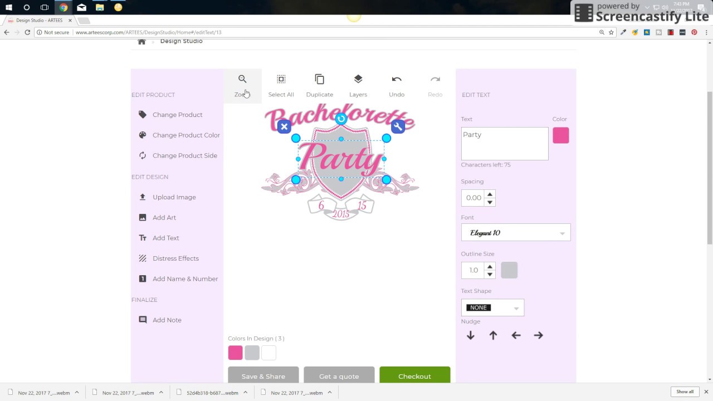This screenshot has width=713, height=401.
Task: Reload the page in Chrome
Action: click(27, 32)
